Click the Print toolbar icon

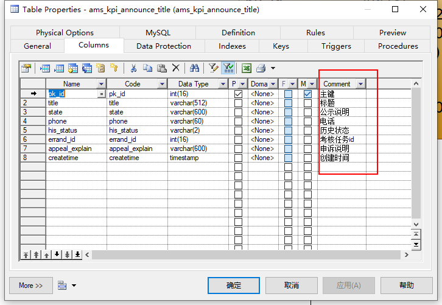(x=261, y=68)
